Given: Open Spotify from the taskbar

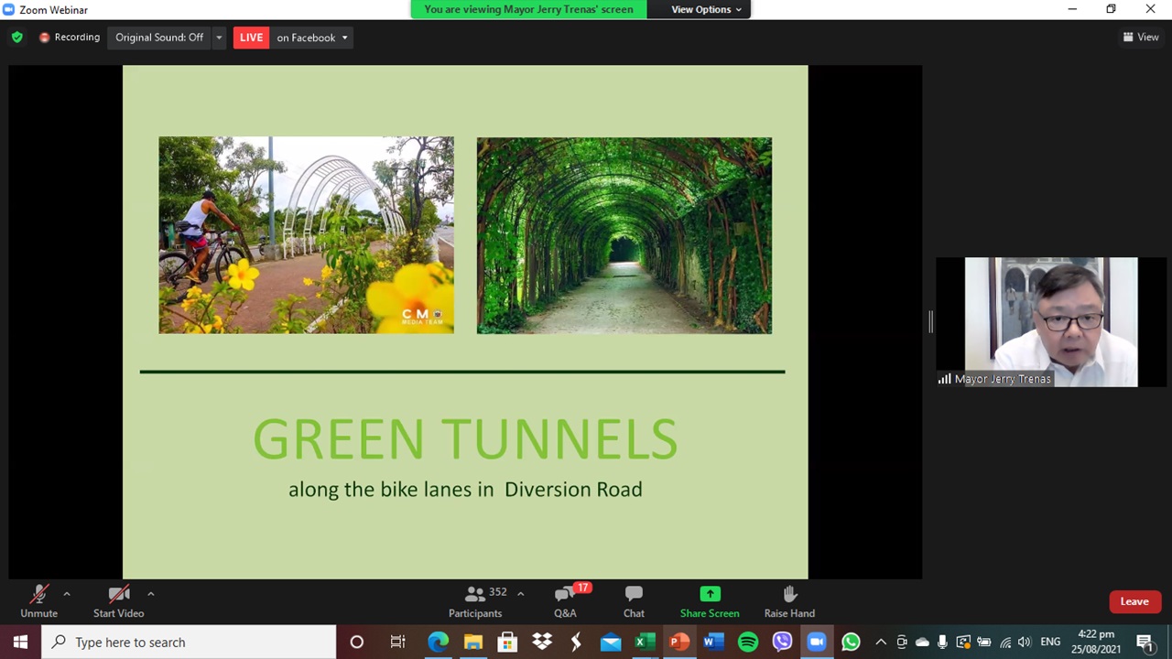Looking at the screenshot, I should [748, 642].
